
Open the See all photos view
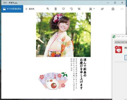[x=12, y=9]
